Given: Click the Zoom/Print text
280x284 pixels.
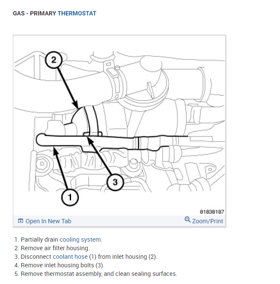Looking at the screenshot, I should pos(208,221).
